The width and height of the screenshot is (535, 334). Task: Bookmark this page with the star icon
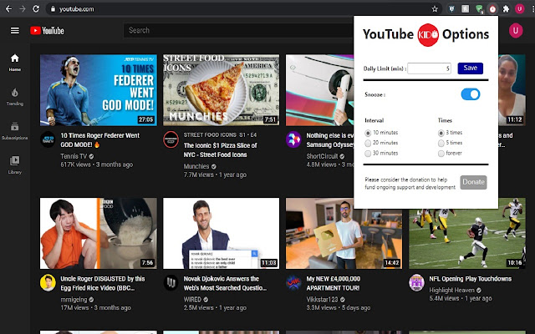click(x=435, y=9)
